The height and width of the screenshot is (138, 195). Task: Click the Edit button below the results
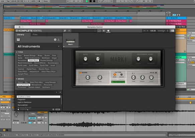click(x=58, y=109)
